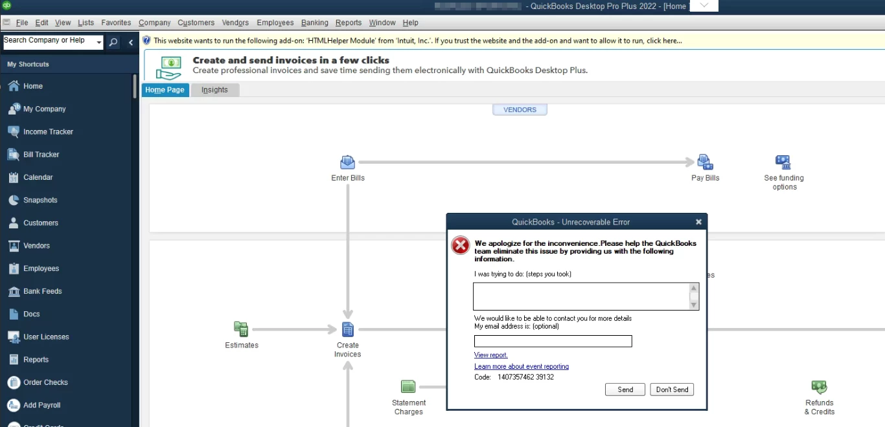885x427 pixels.
Task: Click Don't Send in error dialog
Action: (x=672, y=389)
